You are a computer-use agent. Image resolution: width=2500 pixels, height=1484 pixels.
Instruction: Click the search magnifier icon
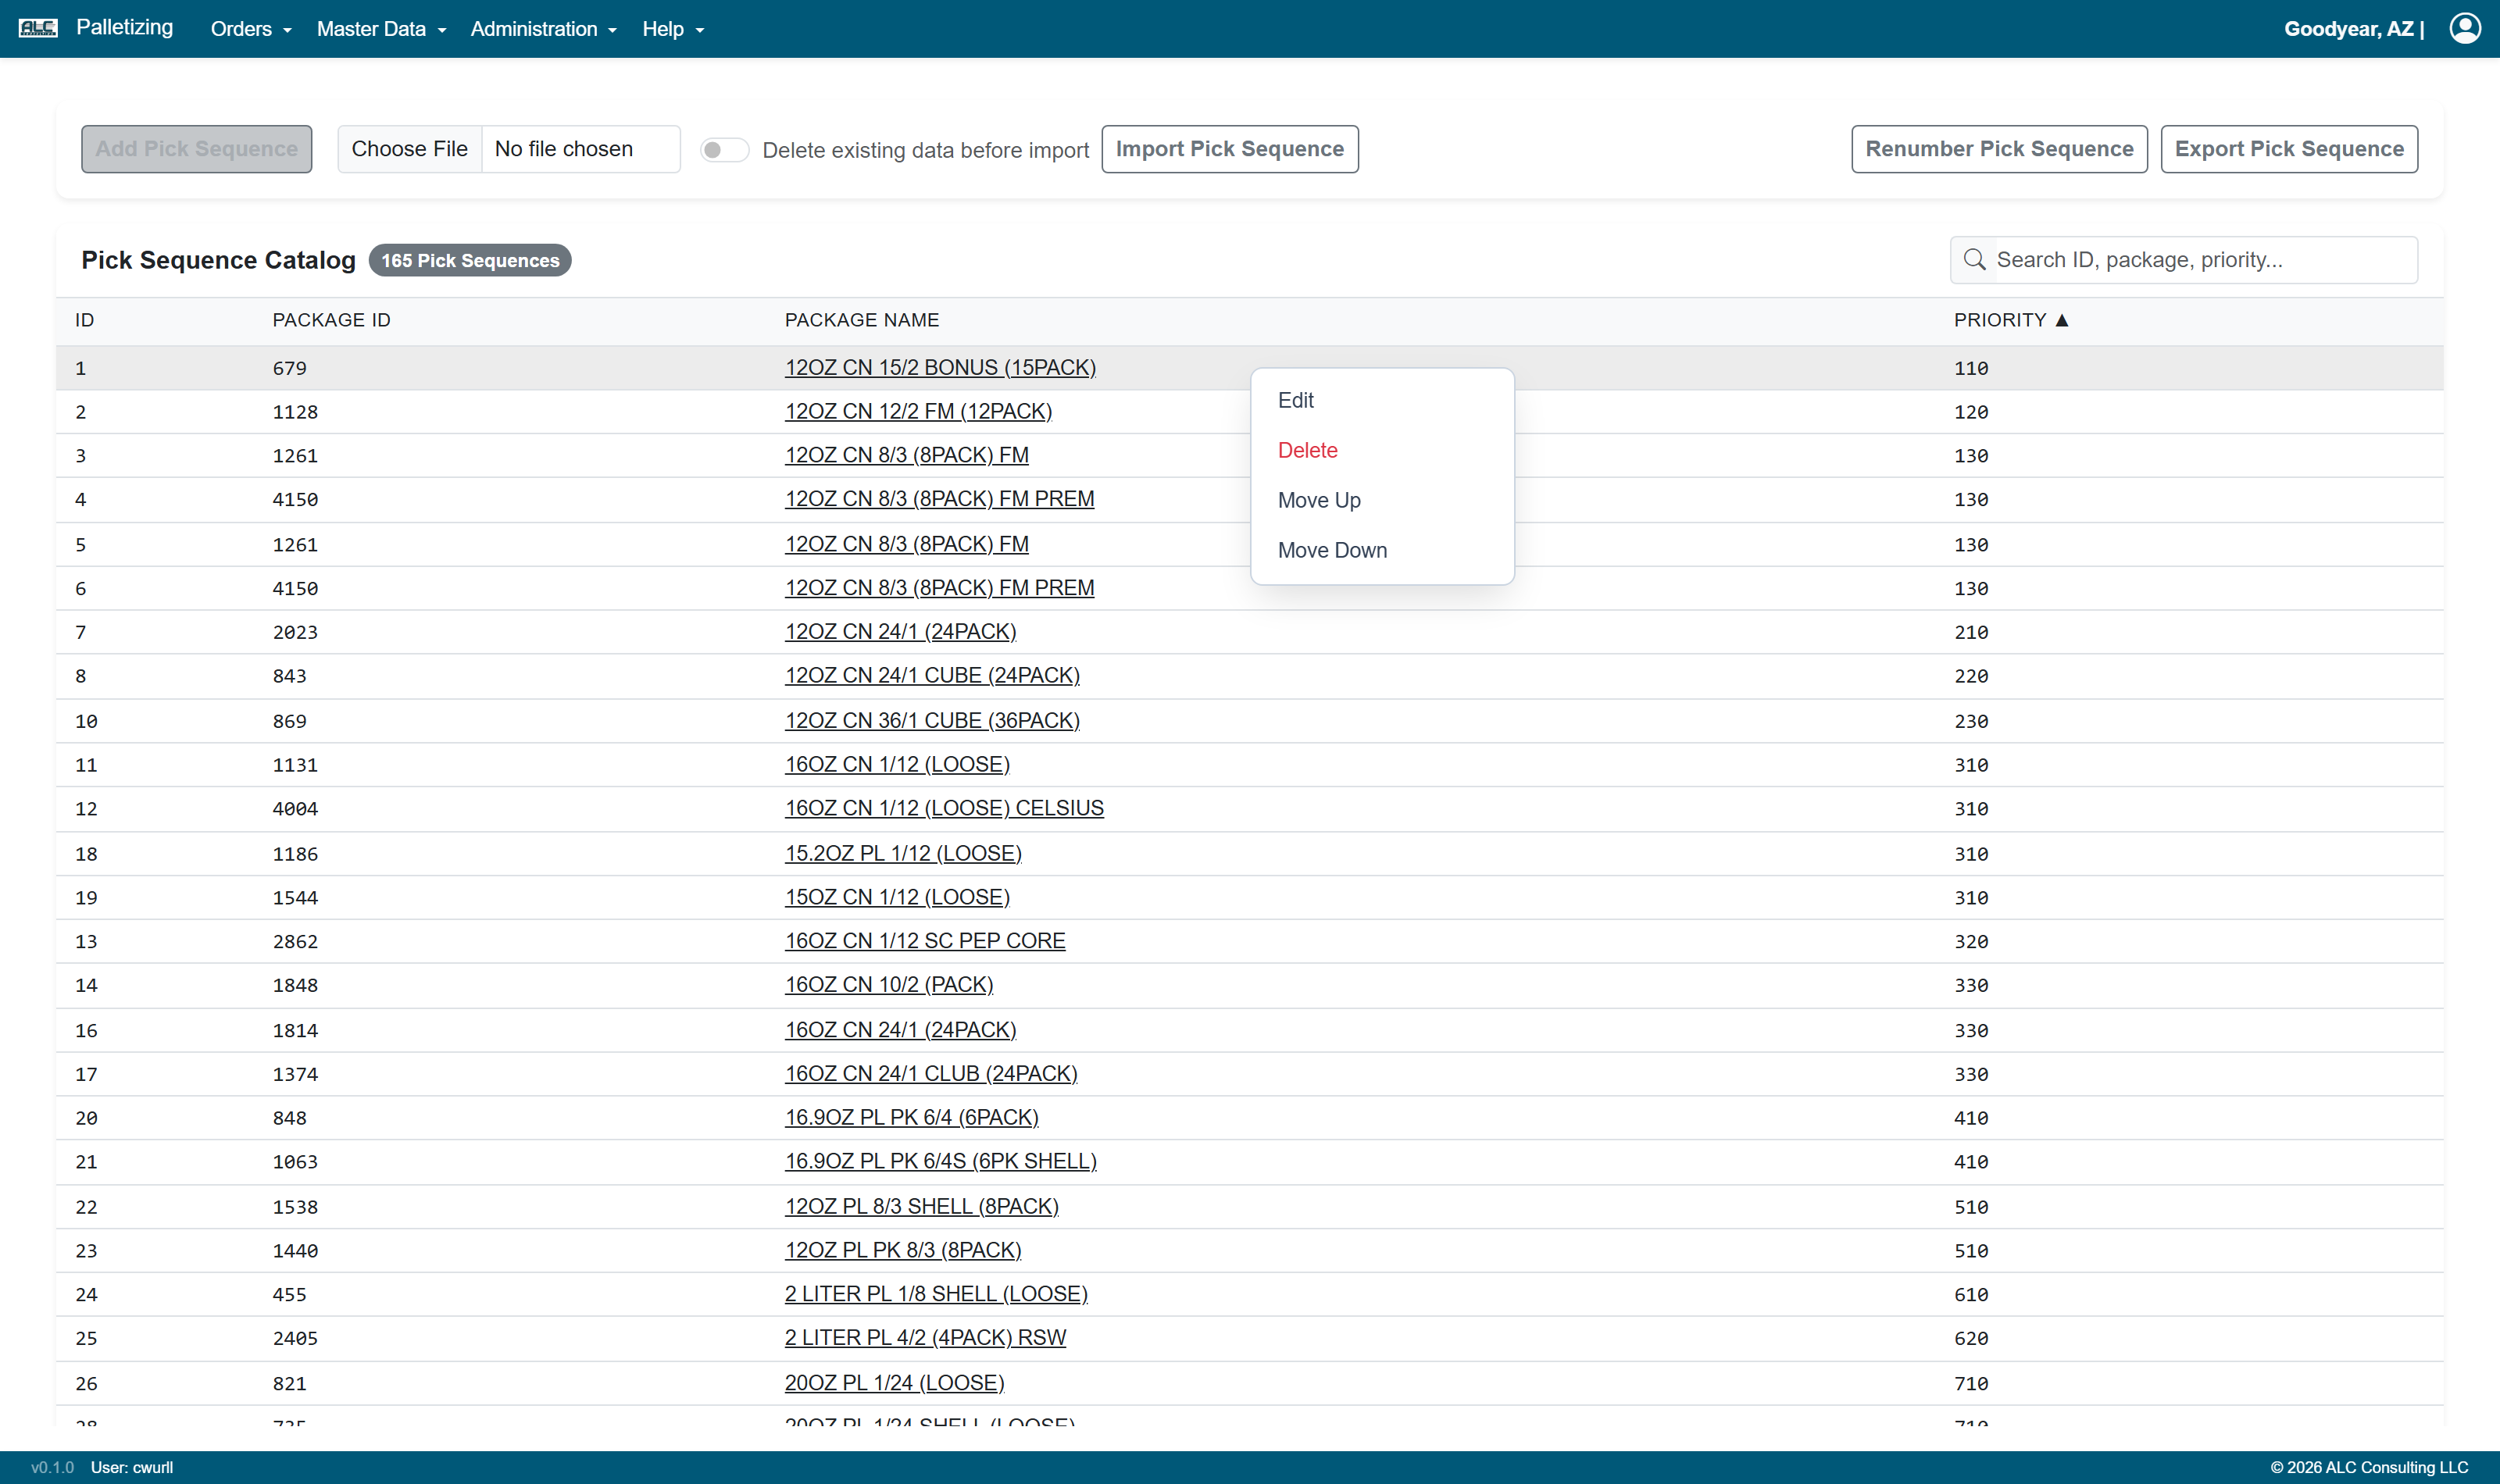1974,260
